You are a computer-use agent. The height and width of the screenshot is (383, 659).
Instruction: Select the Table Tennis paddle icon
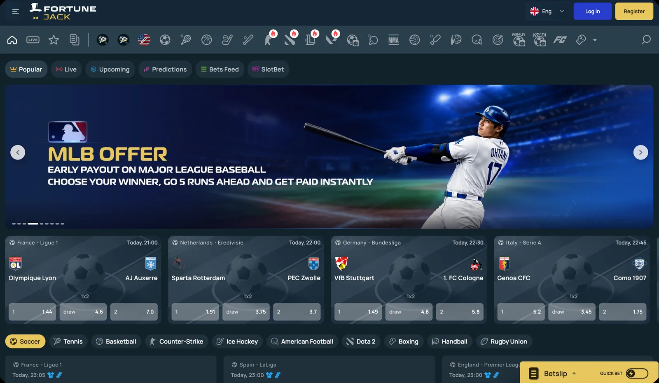coord(373,40)
